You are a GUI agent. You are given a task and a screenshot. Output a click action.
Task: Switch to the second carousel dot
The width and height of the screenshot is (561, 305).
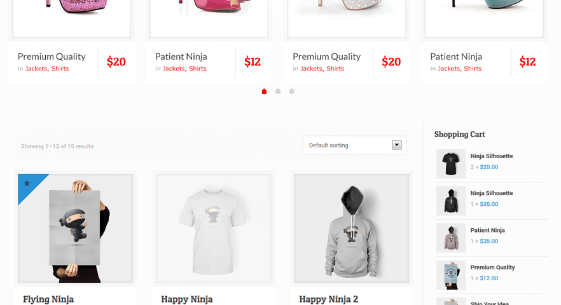[278, 91]
